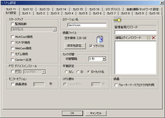165x118 pixels.
Task: Enable watermark protector ウォーターマークプロテクタを利用
Action: [116, 85]
